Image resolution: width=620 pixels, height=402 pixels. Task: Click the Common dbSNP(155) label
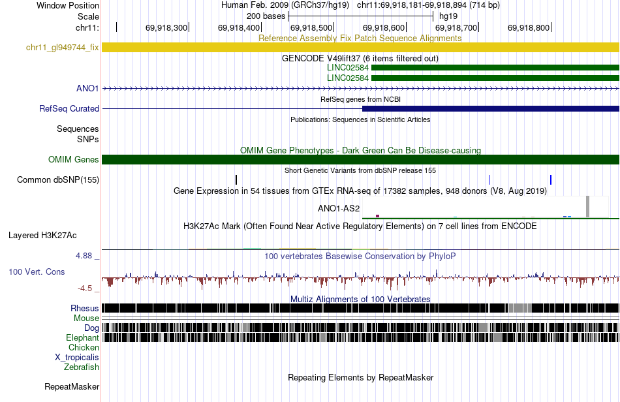click(x=58, y=180)
